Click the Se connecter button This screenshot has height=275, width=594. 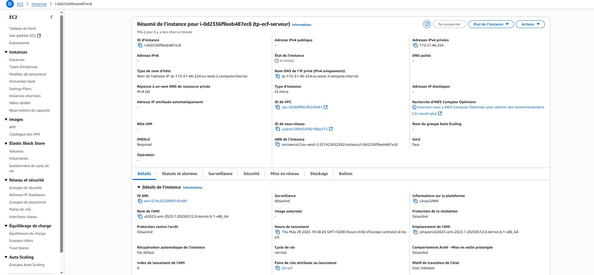[449, 24]
